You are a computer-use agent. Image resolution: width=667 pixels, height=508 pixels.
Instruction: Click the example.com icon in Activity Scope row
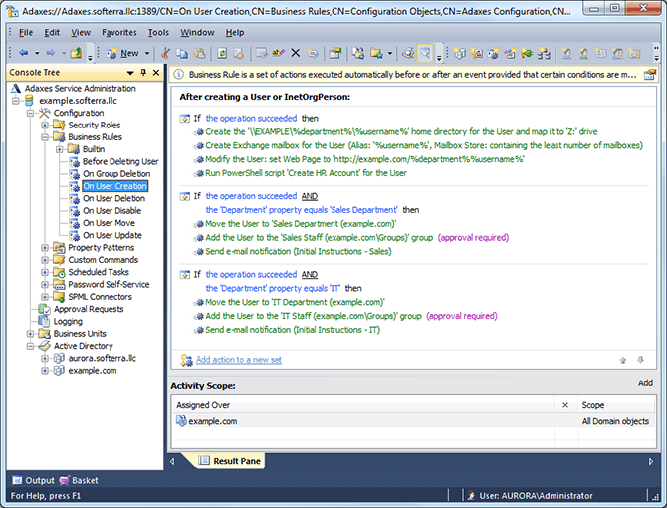point(181,421)
